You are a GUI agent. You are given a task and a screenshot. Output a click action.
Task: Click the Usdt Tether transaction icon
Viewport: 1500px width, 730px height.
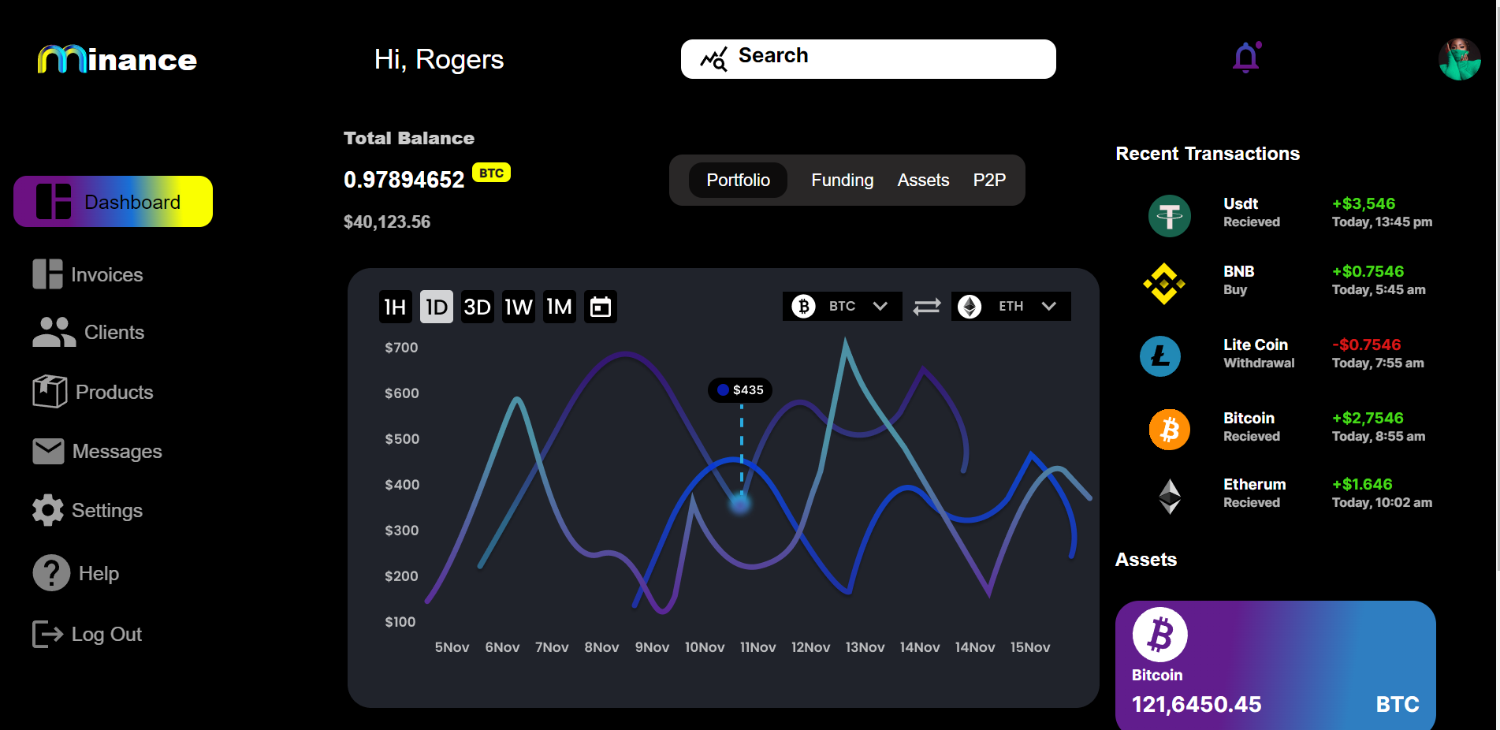[x=1169, y=215]
